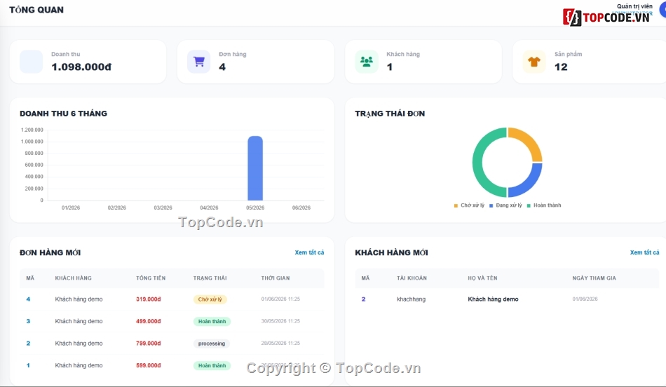The width and height of the screenshot is (666, 387).
Task: Click the THỜI GIAN column header
Action: tap(276, 278)
